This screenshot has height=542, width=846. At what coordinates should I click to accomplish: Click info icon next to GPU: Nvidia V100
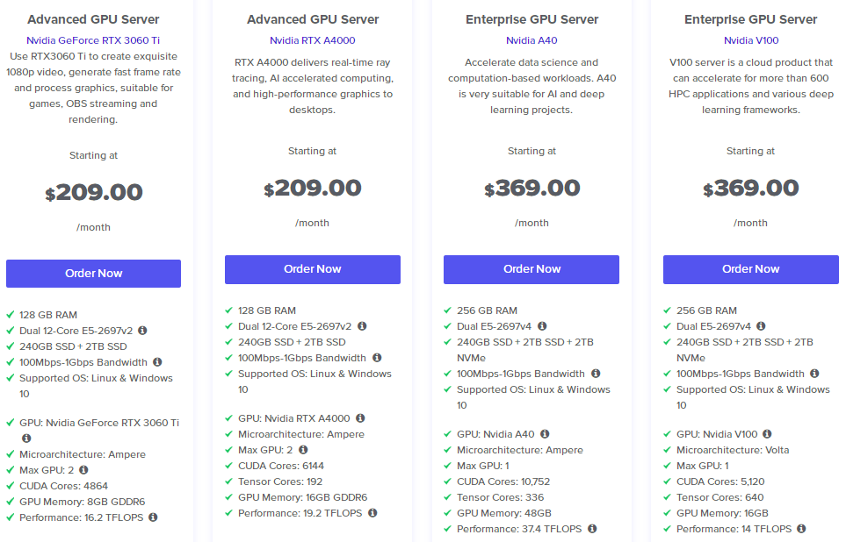(x=767, y=434)
